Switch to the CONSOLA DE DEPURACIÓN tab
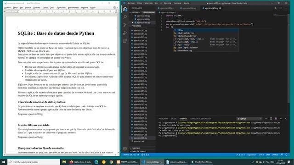 201,119
